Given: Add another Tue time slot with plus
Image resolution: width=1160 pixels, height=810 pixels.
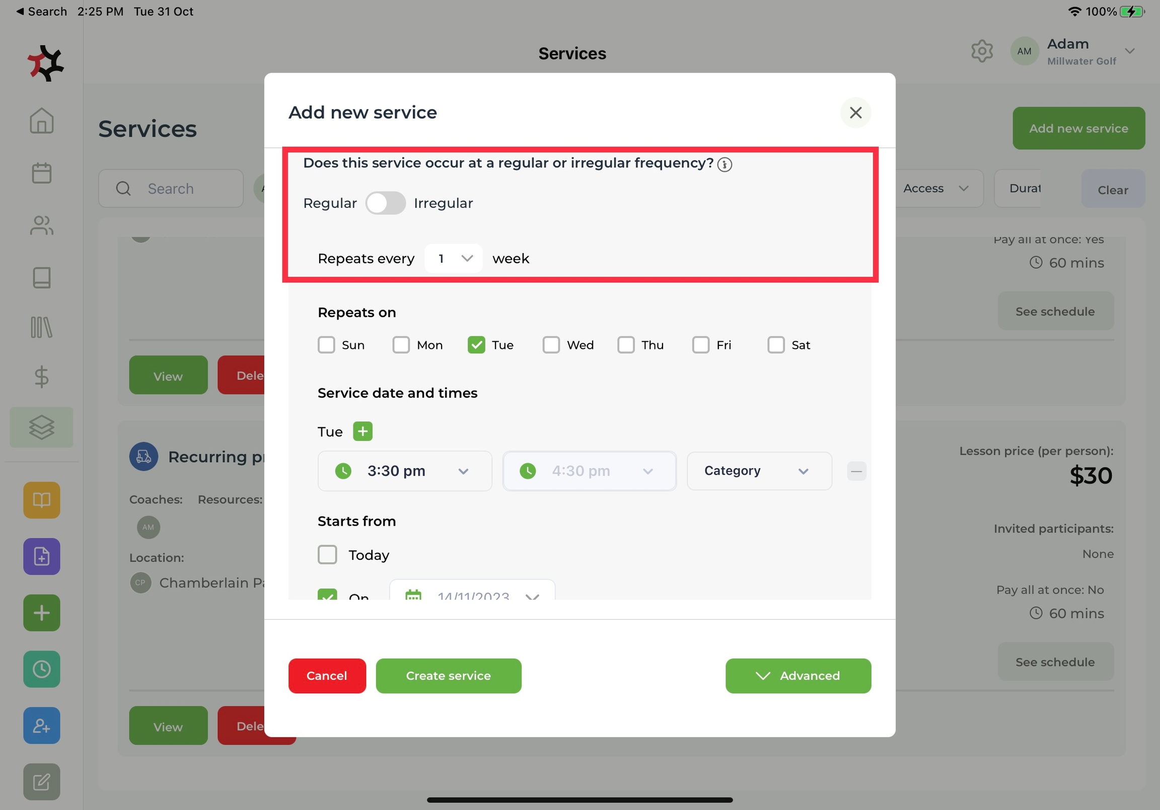Looking at the screenshot, I should 362,431.
